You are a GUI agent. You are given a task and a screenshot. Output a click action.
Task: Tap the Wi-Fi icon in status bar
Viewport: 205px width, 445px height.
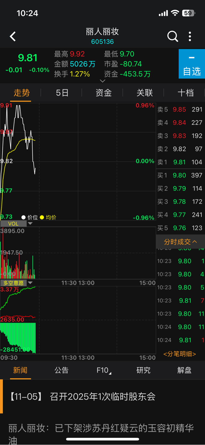coord(175,13)
